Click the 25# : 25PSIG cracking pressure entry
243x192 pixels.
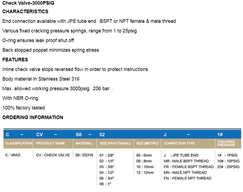click(x=228, y=167)
